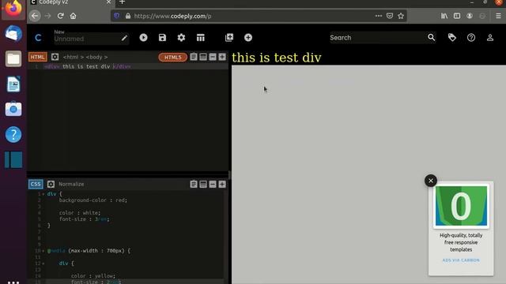The image size is (506, 284).
Task: Close the Codeply browser tab
Action: pos(108,2)
